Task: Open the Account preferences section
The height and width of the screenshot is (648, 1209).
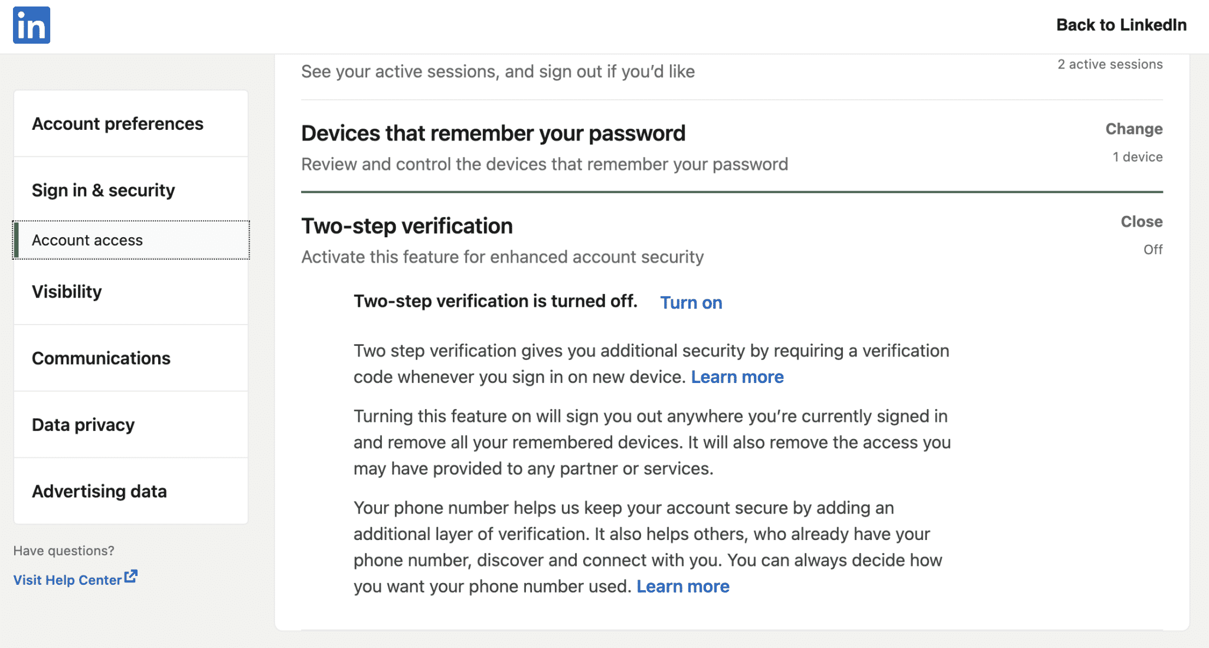Action: click(x=130, y=124)
